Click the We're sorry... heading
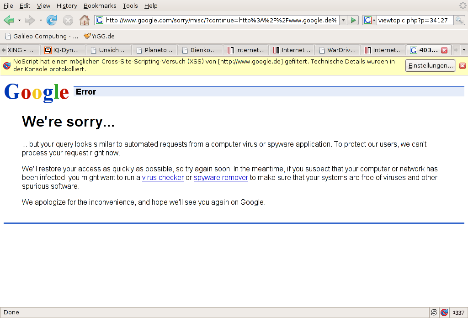468x318 pixels. pyautogui.click(x=68, y=122)
